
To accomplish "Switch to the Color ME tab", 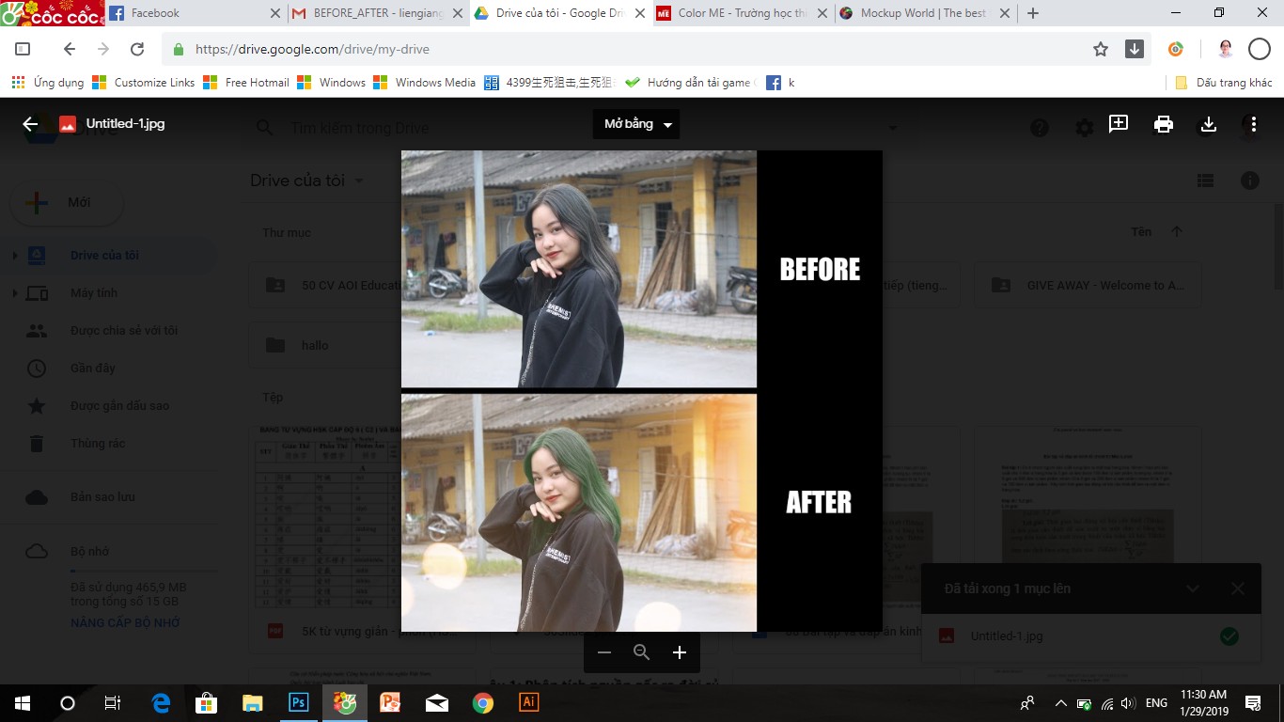I will coord(741,13).
